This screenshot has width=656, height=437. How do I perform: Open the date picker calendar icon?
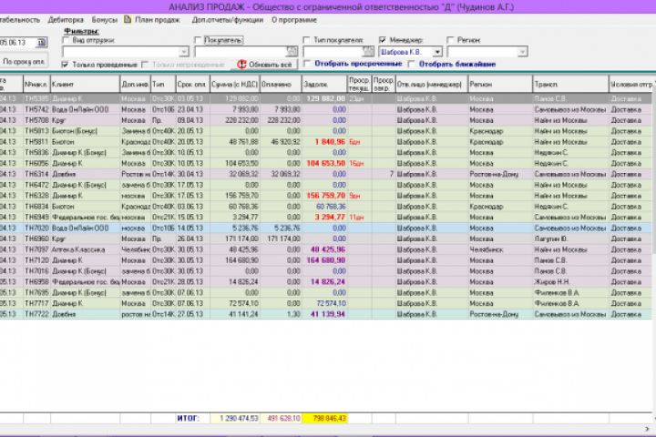[x=41, y=43]
